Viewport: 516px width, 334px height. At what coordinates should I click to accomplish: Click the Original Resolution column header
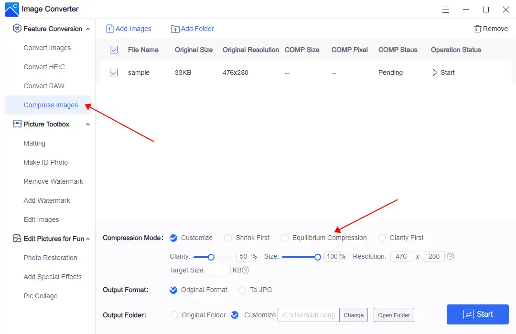pyautogui.click(x=251, y=50)
